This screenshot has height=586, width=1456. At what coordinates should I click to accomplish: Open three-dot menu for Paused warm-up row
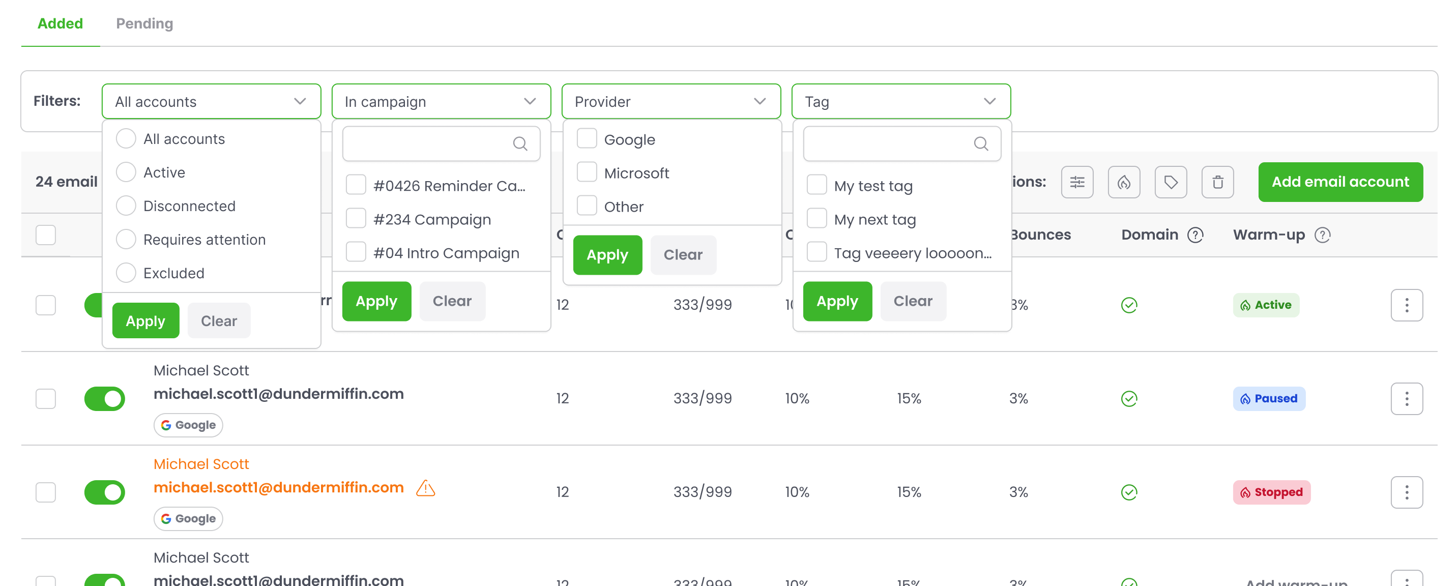1407,399
